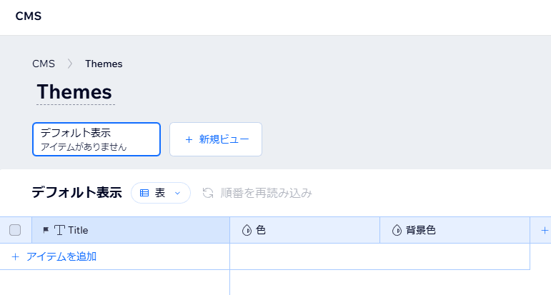
Task: Click 順番を再読み込み text
Action: coord(267,193)
